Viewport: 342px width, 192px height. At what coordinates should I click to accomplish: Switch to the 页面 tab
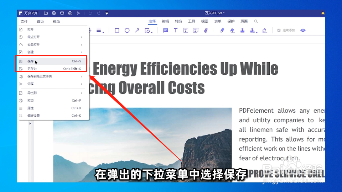point(244,21)
